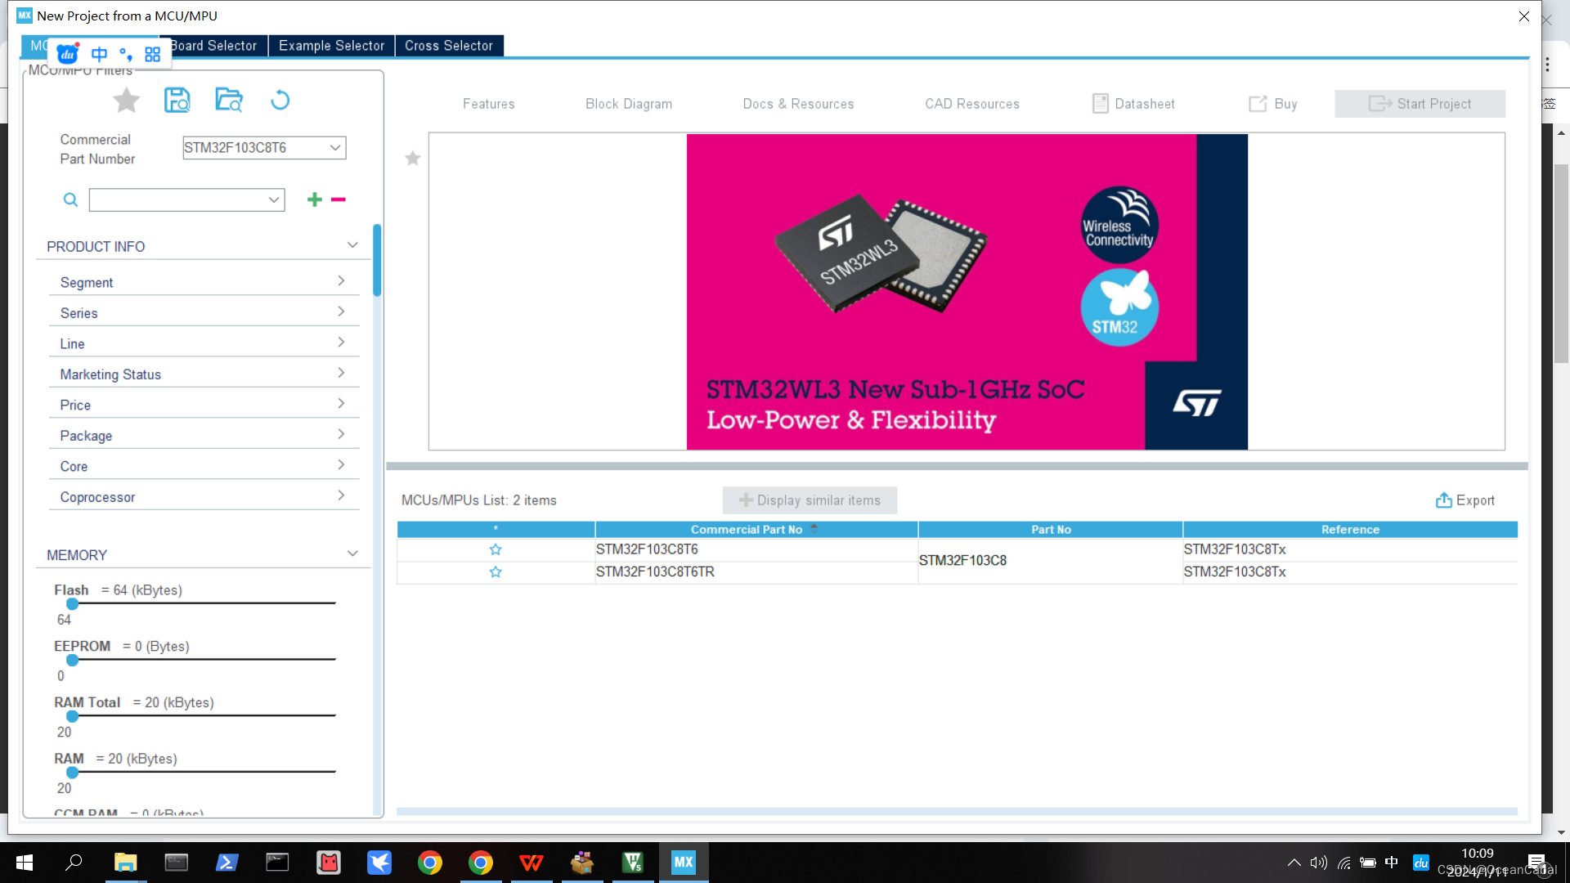The image size is (1570, 883).
Task: Collapse the PRODUCT INFO section
Action: [352, 245]
